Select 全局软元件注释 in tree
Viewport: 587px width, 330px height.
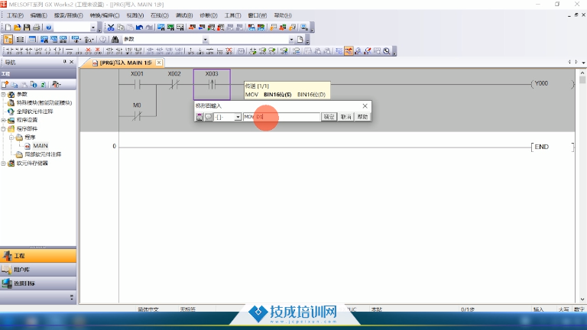tap(34, 112)
